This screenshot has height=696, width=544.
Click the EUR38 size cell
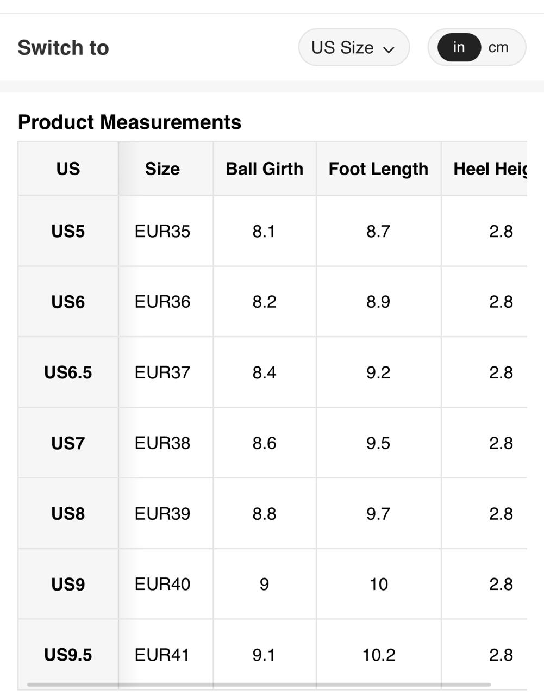[162, 444]
